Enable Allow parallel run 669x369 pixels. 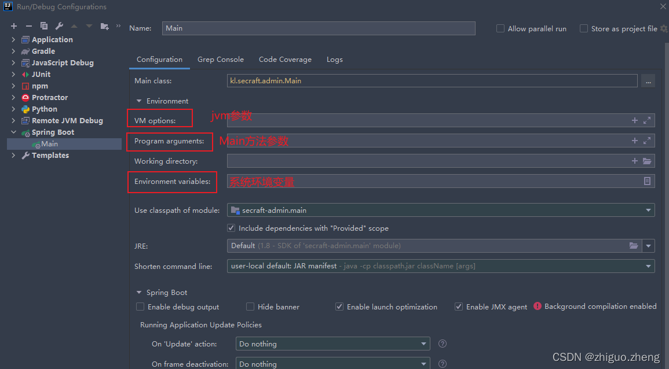click(x=499, y=28)
